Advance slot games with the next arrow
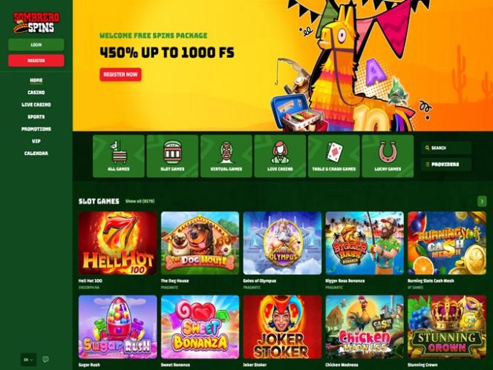The image size is (493, 370). [x=482, y=201]
